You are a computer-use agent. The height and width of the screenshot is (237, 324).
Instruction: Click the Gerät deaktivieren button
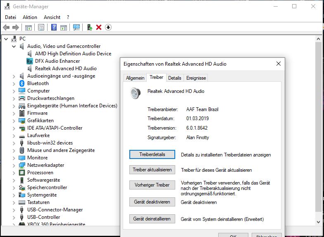pos(152,202)
